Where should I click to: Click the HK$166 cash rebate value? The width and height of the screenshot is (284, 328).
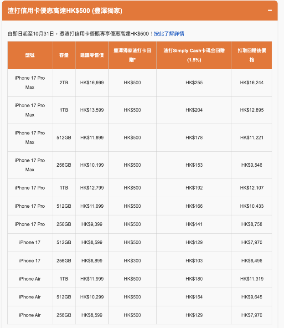194,206
